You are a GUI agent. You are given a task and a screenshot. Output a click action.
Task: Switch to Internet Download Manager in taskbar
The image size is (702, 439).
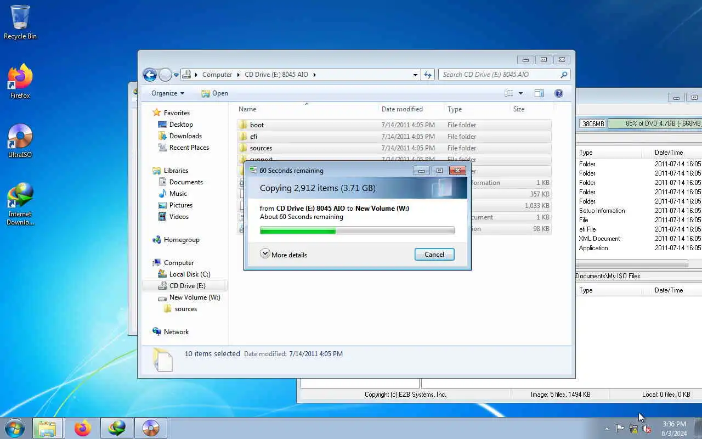click(116, 428)
